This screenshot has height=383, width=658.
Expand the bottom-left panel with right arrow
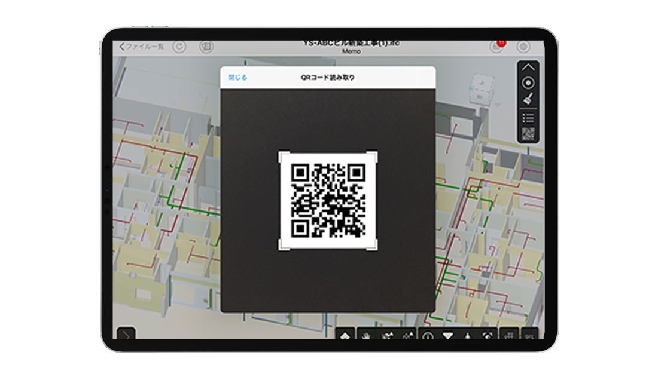[126, 336]
